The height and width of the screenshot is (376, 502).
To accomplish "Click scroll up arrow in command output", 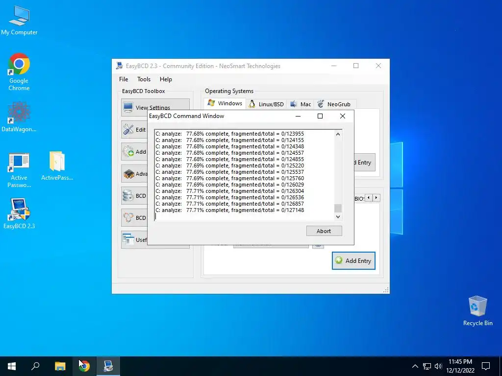I will 338,134.
